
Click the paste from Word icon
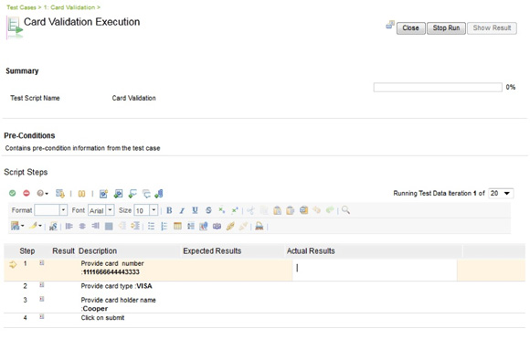coord(303,210)
